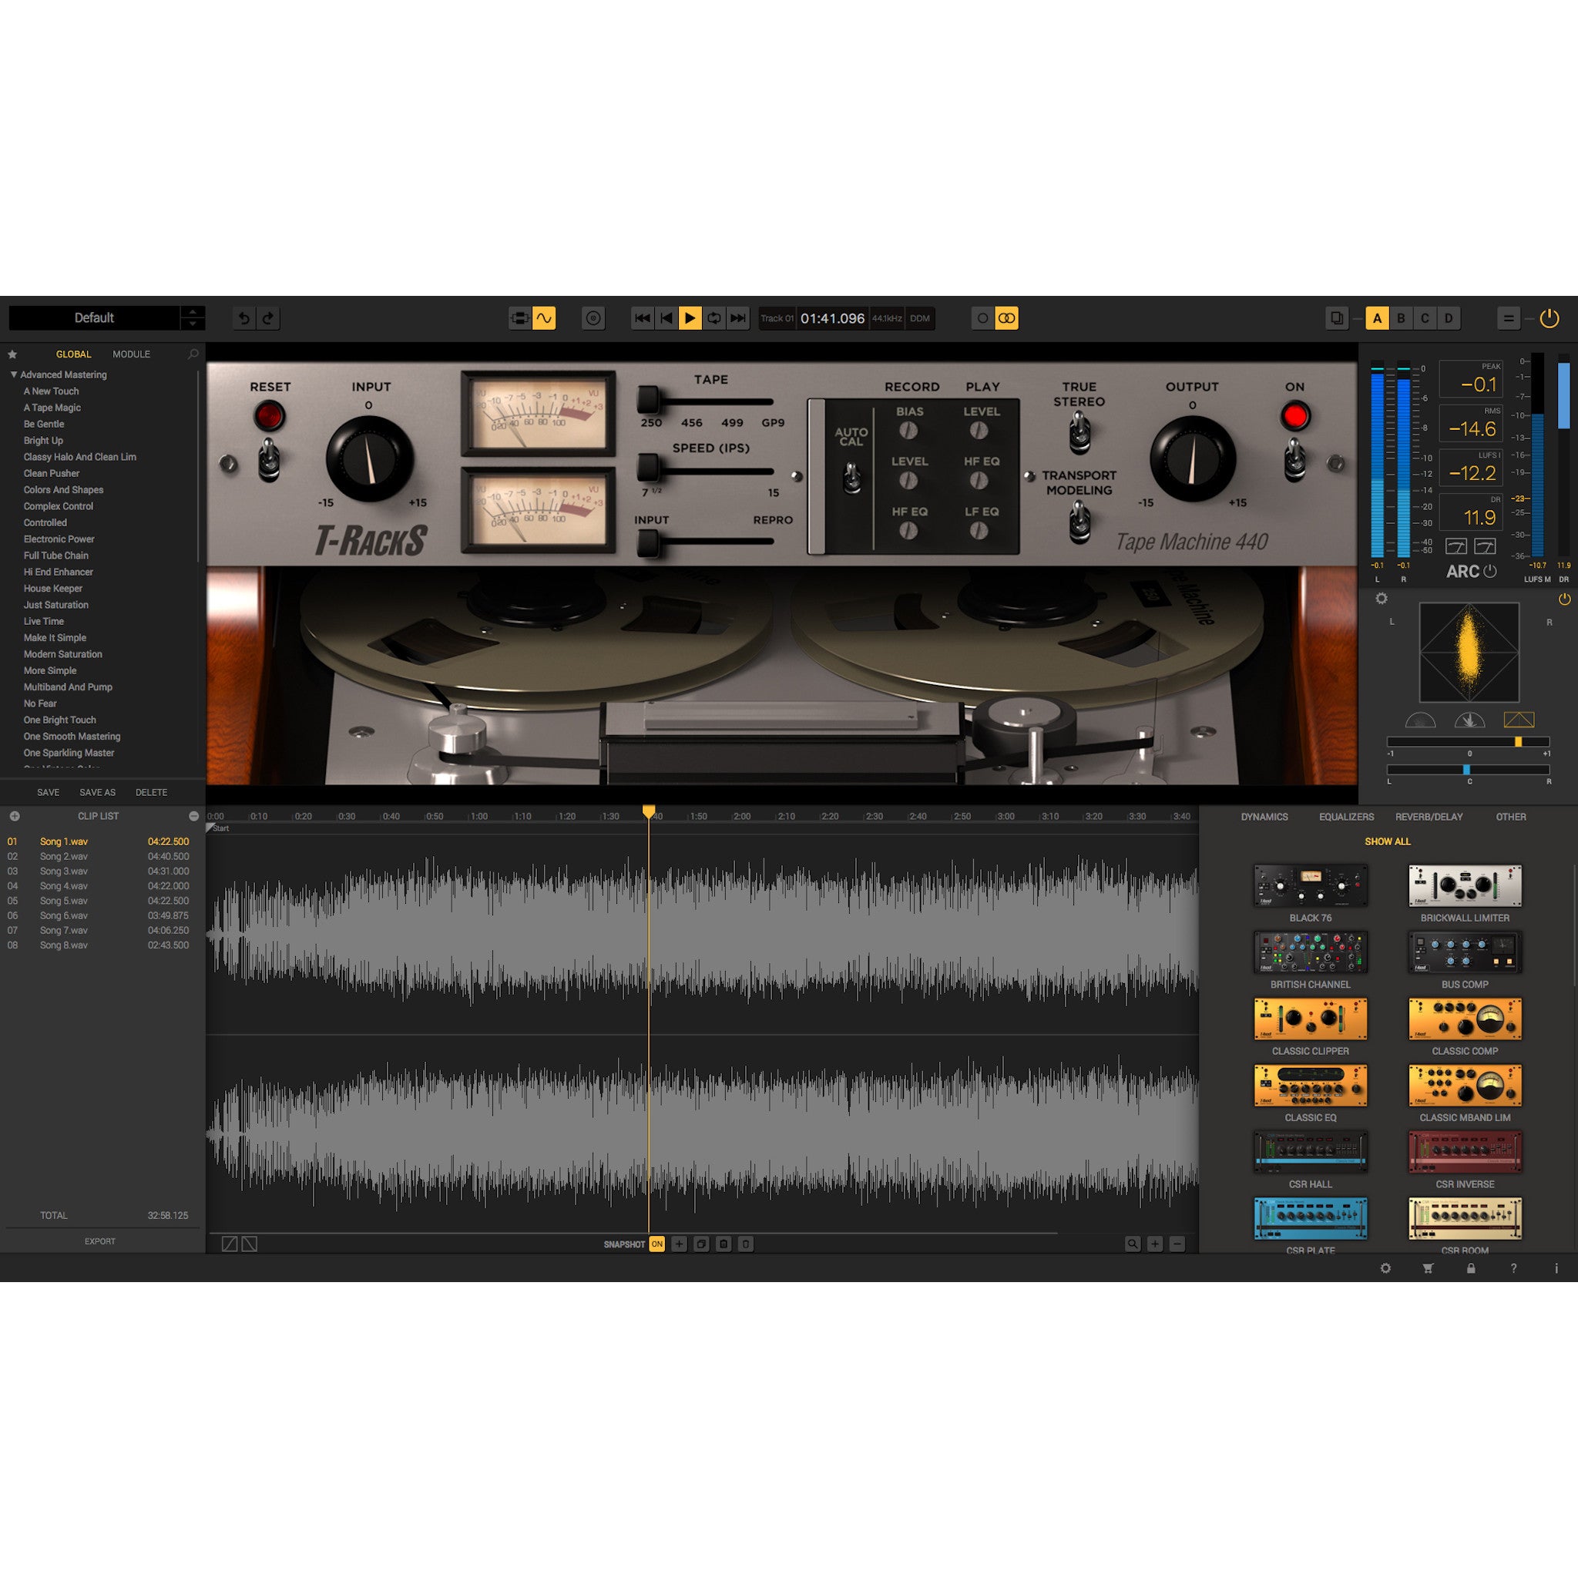Turn off the SNAPSHOT ON toggle
1578x1578 pixels.
[656, 1244]
